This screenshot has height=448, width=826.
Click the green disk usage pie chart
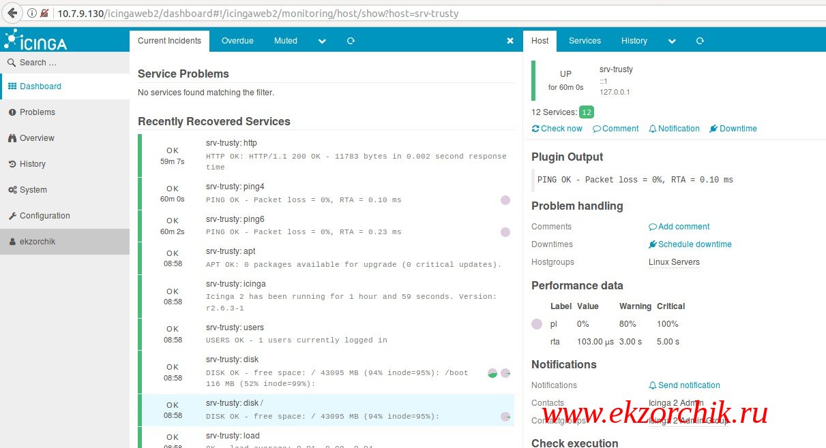492,373
